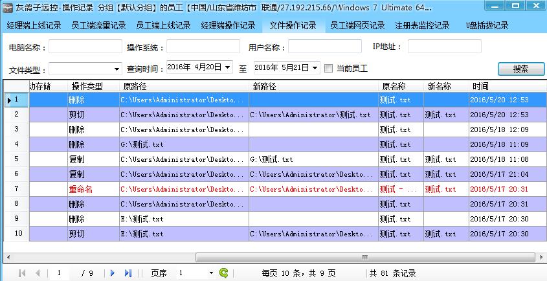
Task: Switch to 注册表监控记录 tab
Action: tap(422, 26)
